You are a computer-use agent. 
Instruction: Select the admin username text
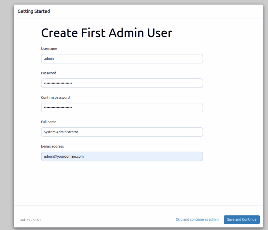tap(49, 59)
